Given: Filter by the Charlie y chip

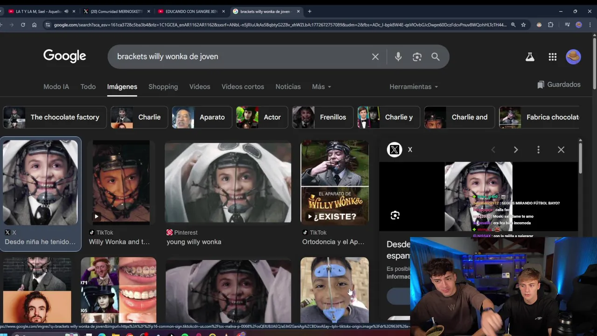Looking at the screenshot, I should coord(389,117).
